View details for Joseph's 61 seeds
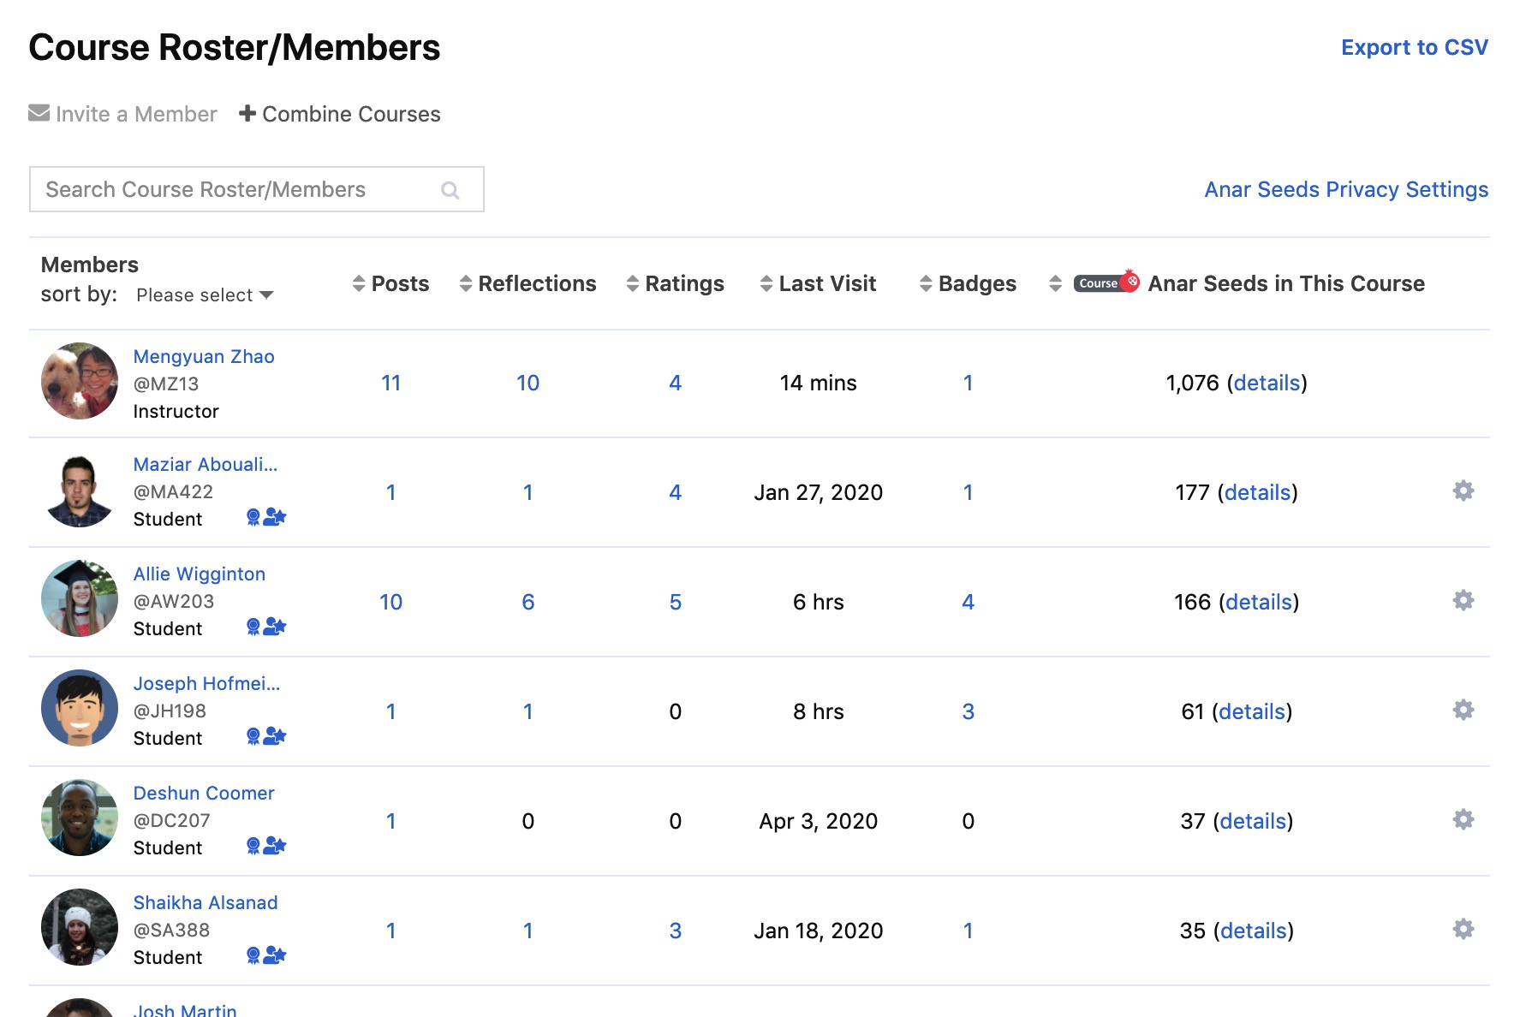The height and width of the screenshot is (1017, 1514). [1252, 711]
